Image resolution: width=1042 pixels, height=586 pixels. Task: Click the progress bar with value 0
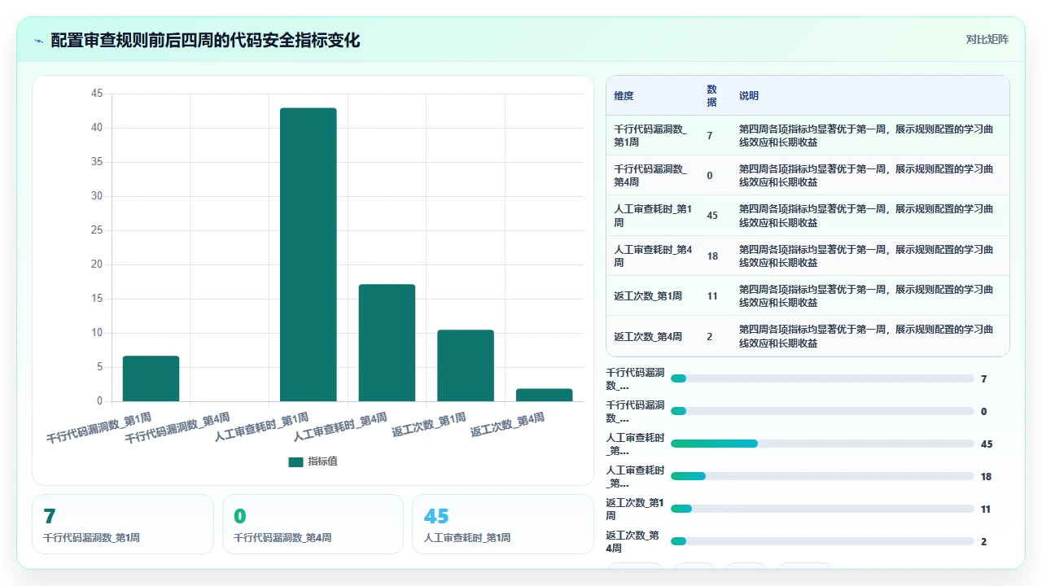tap(822, 411)
